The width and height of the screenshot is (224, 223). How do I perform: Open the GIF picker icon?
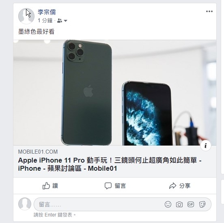(191, 204)
